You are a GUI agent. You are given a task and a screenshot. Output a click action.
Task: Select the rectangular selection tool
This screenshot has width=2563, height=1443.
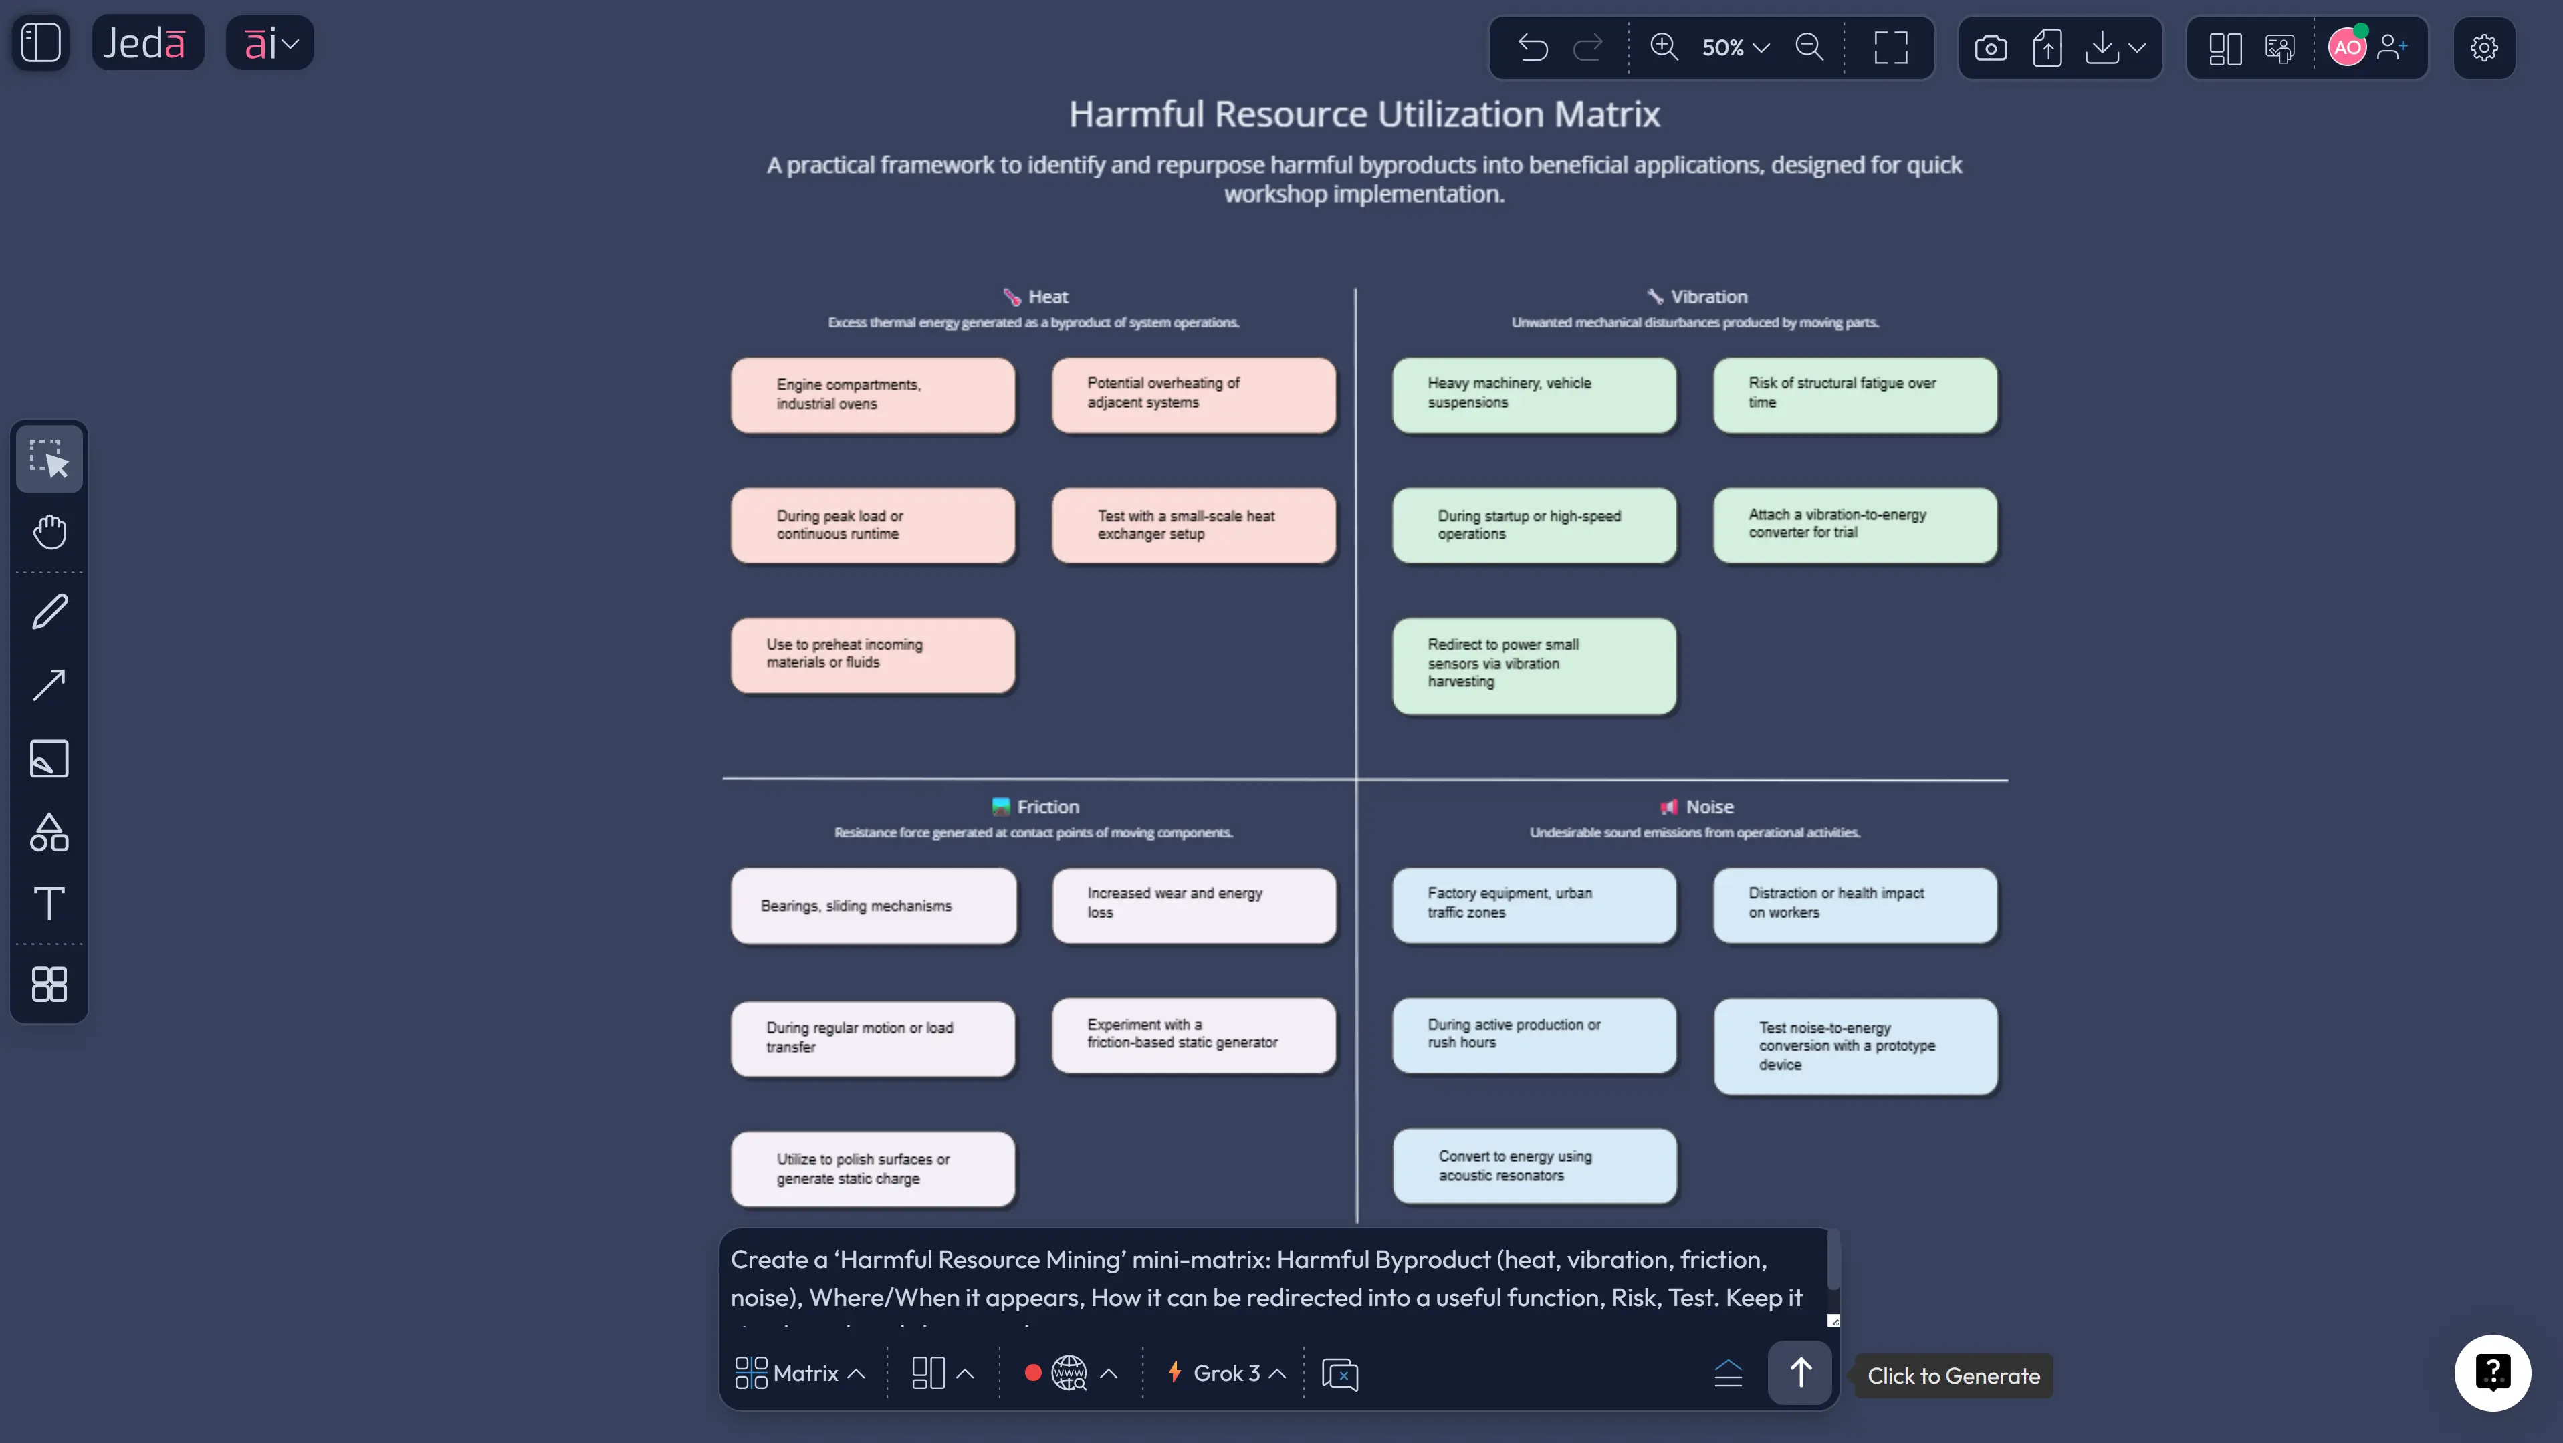click(x=49, y=458)
